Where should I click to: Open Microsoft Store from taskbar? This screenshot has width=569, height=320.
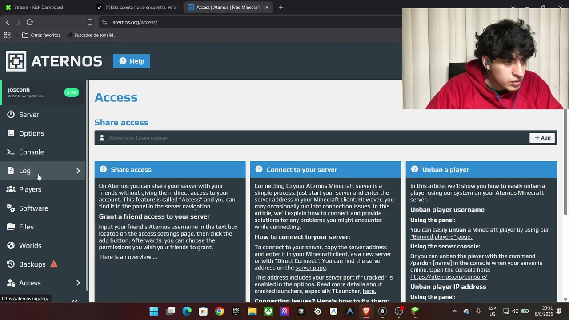tap(203, 311)
